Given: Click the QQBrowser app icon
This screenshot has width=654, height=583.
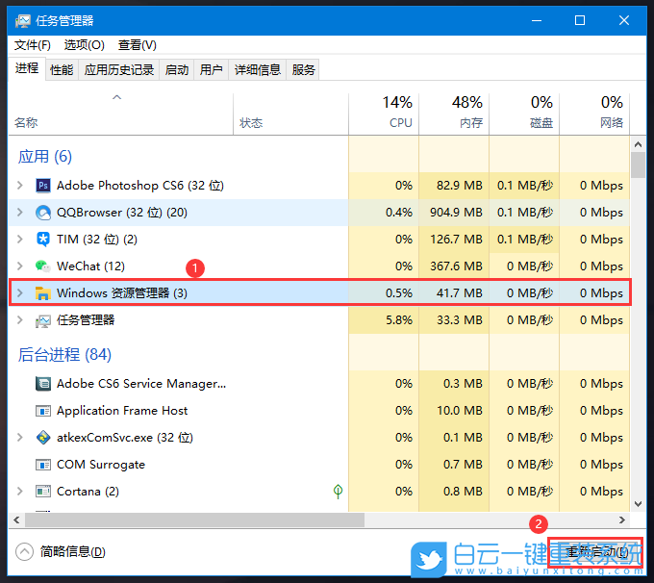Looking at the screenshot, I should click(x=43, y=213).
